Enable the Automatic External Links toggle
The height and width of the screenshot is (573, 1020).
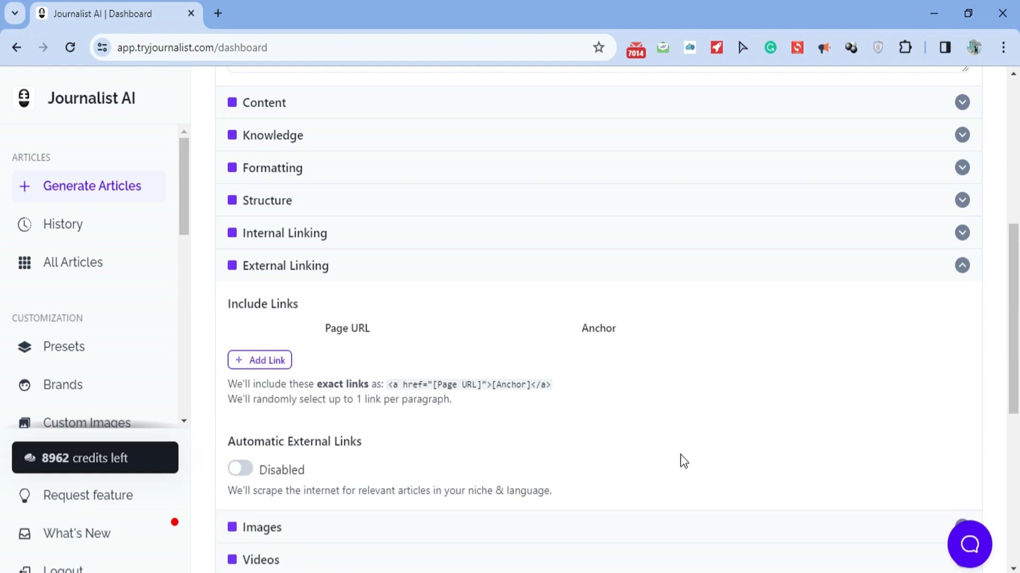point(240,468)
